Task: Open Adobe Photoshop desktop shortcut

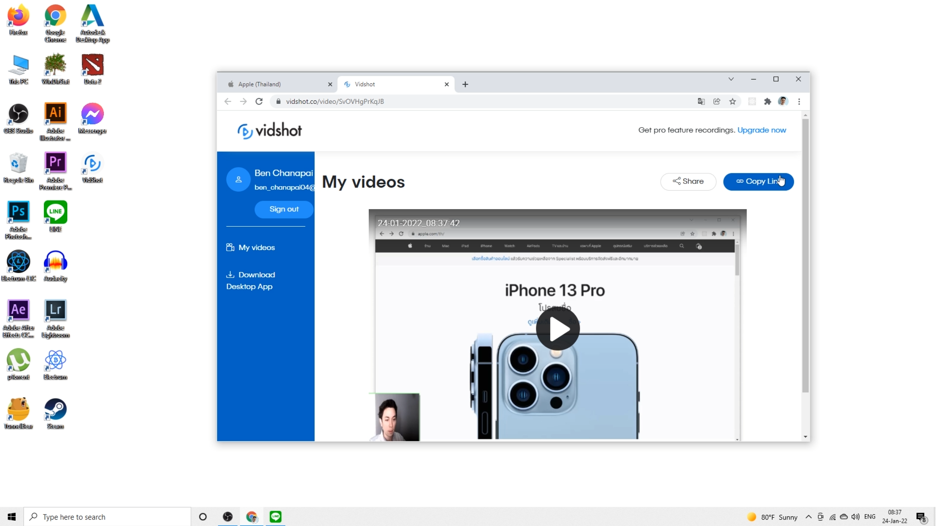Action: [19, 220]
